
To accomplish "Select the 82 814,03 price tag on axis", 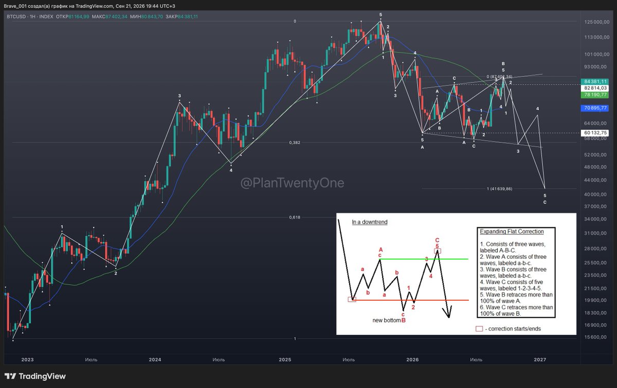I will click(595, 88).
